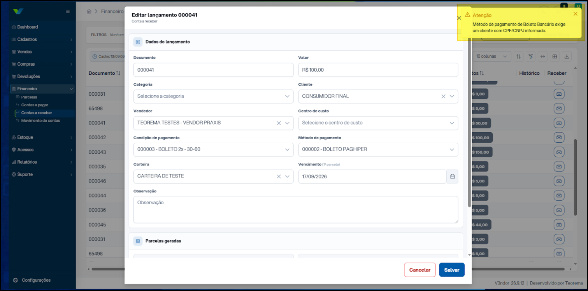588x291 pixels.
Task: Expand the Vendas sidebar menu
Action: point(42,52)
